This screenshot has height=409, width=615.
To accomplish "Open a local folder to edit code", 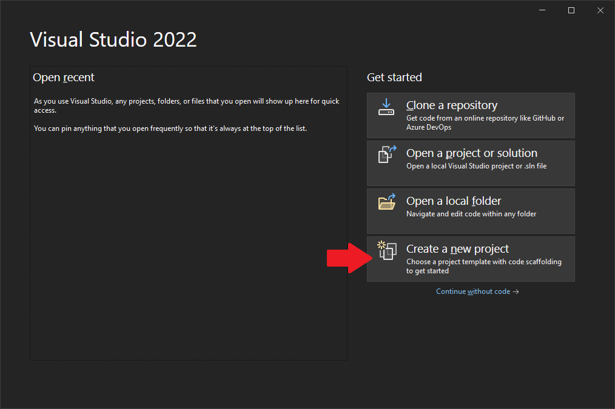I will coord(471,210).
